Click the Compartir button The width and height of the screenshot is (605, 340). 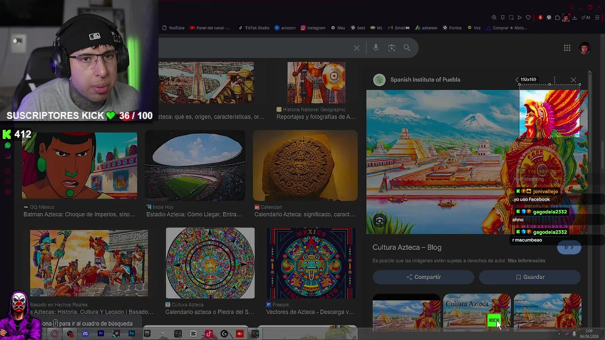pos(423,277)
